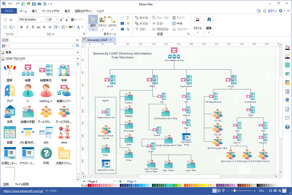Toggle bold text formatting
Image resolution: width=292 pixels, height=195 pixels.
21,27
